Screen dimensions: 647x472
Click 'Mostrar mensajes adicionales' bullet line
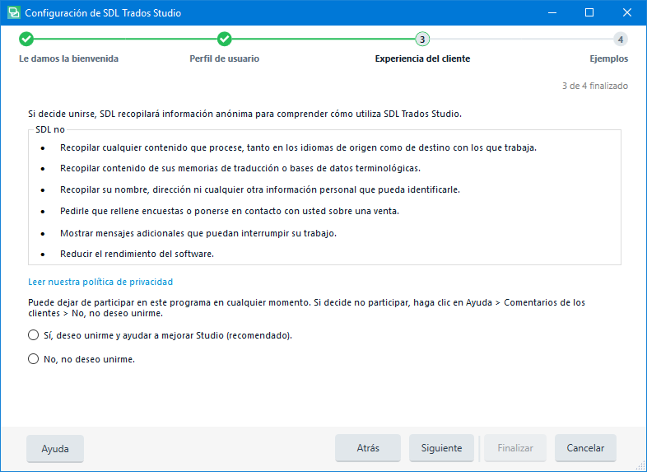(198, 233)
